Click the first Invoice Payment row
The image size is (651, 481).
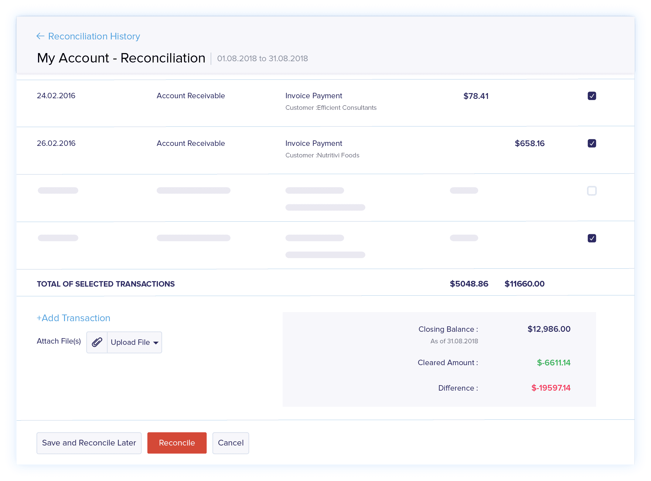(x=314, y=96)
